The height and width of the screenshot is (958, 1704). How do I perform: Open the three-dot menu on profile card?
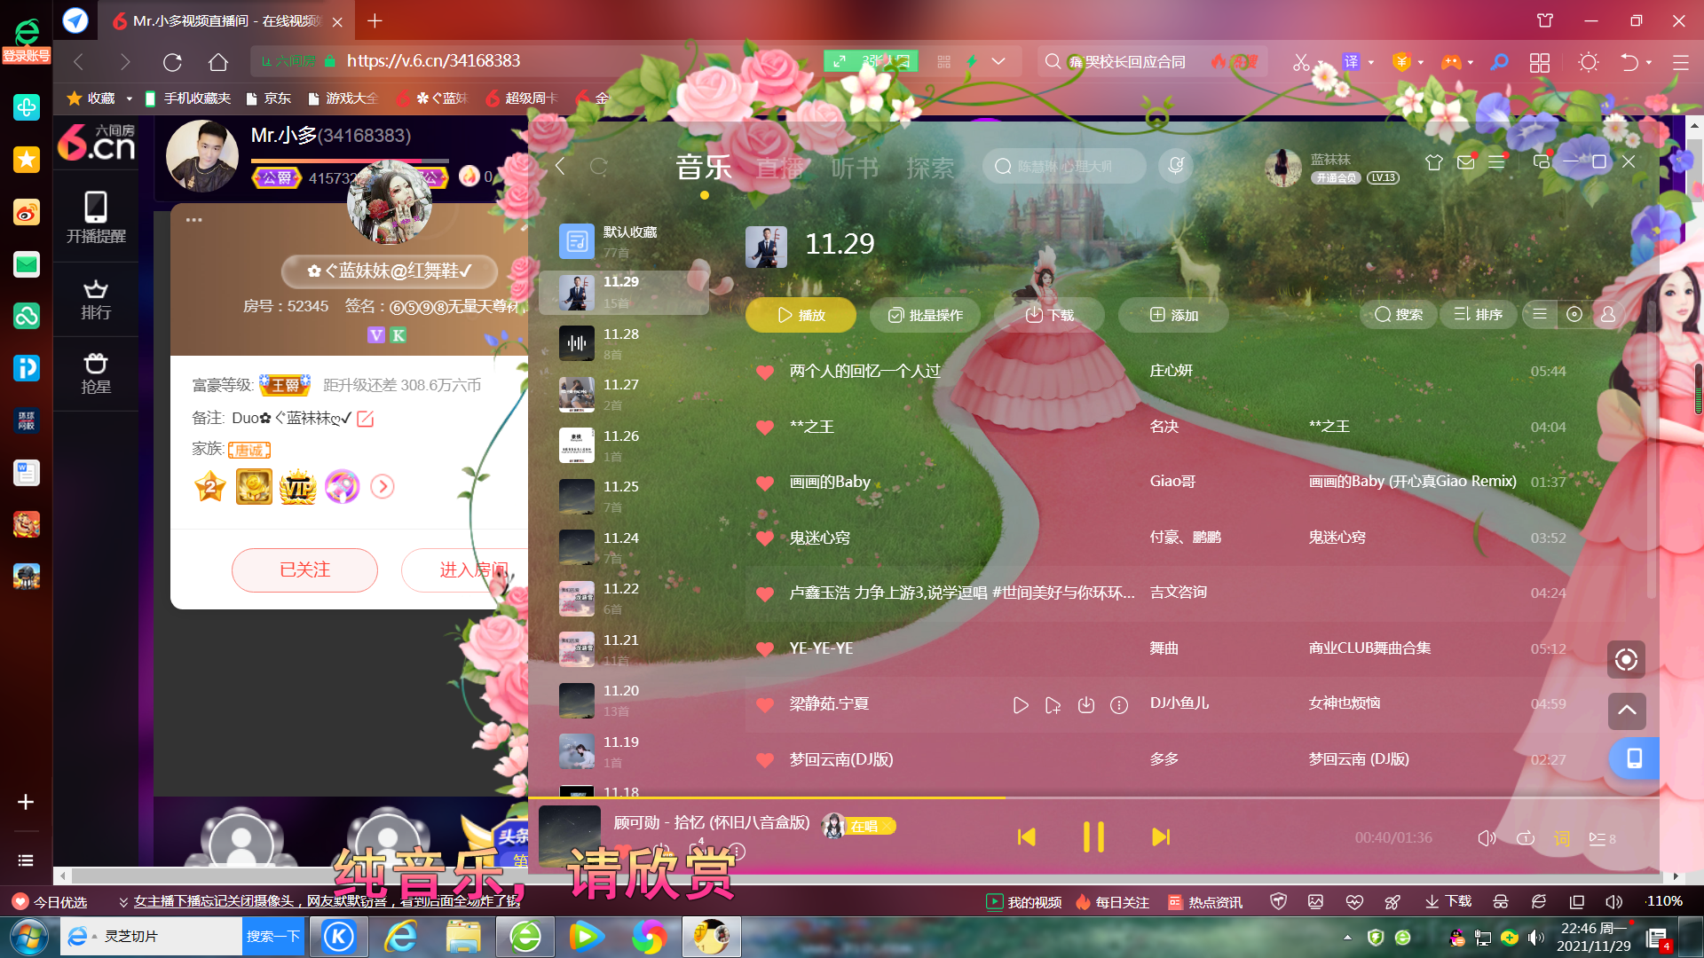[x=193, y=220]
